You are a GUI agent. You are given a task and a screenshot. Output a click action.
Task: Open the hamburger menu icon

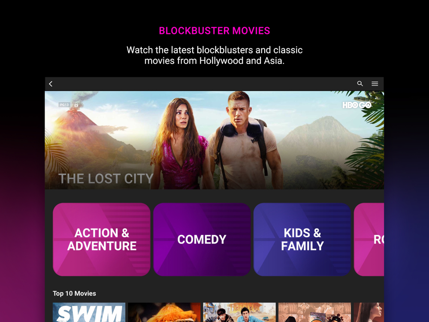point(375,84)
